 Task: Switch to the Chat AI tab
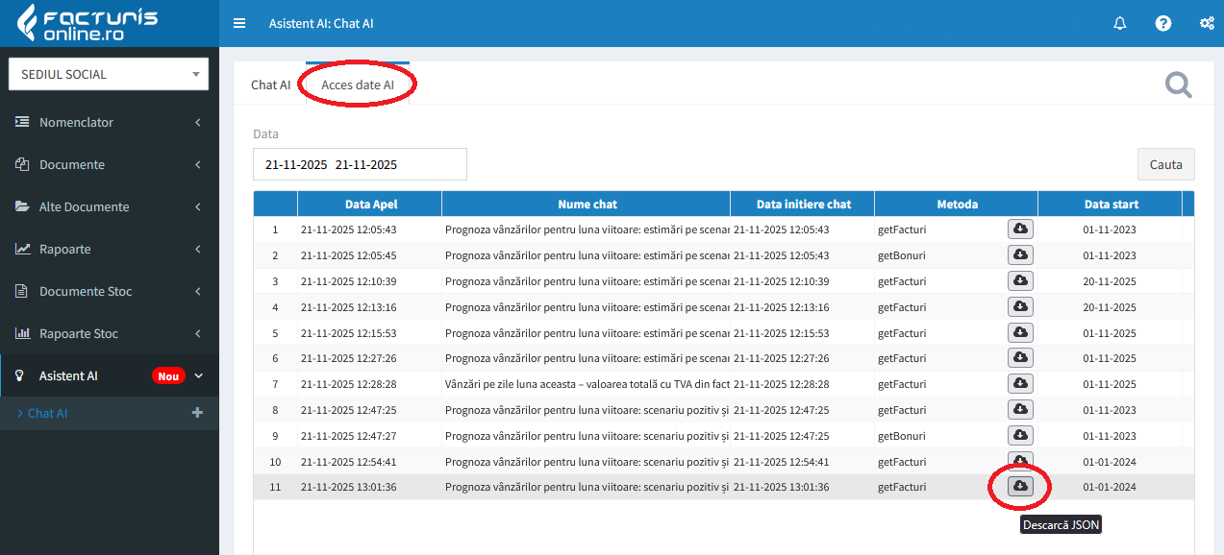(x=270, y=84)
